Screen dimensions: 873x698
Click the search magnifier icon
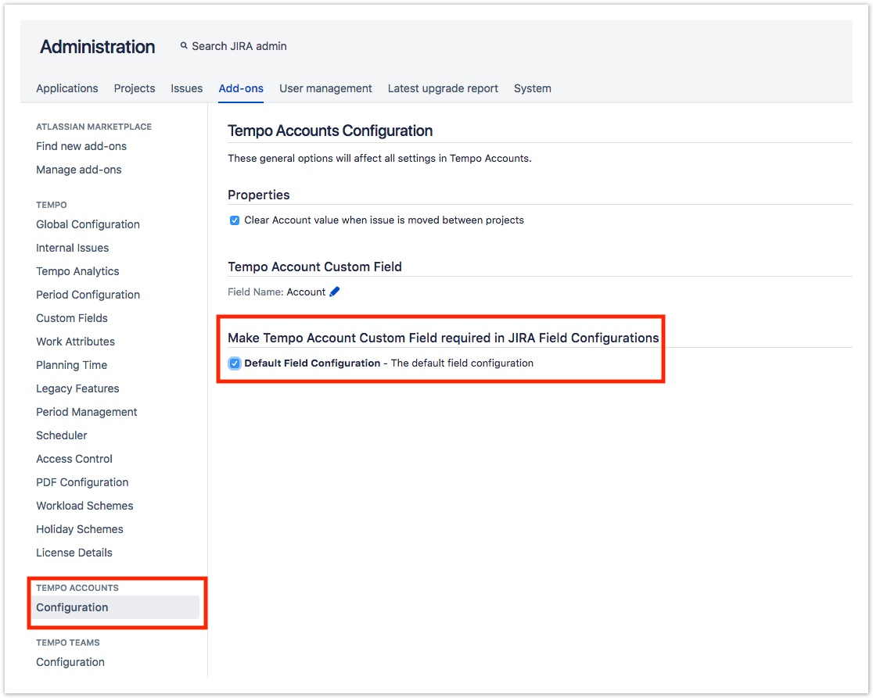pos(184,46)
